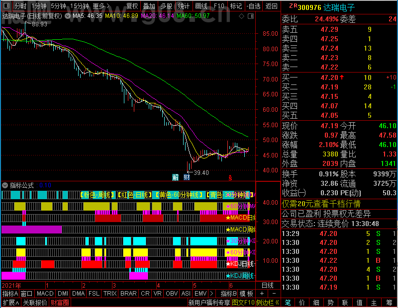
Task: Click the 财 financial report marker
Action: click(x=187, y=177)
